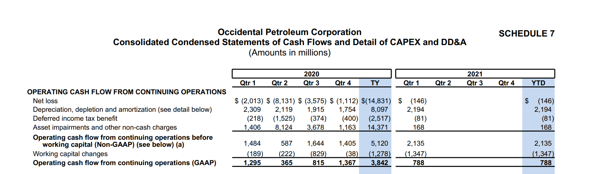Click the DD&A value '1,754'
The width and height of the screenshot is (589, 174).
pos(347,110)
